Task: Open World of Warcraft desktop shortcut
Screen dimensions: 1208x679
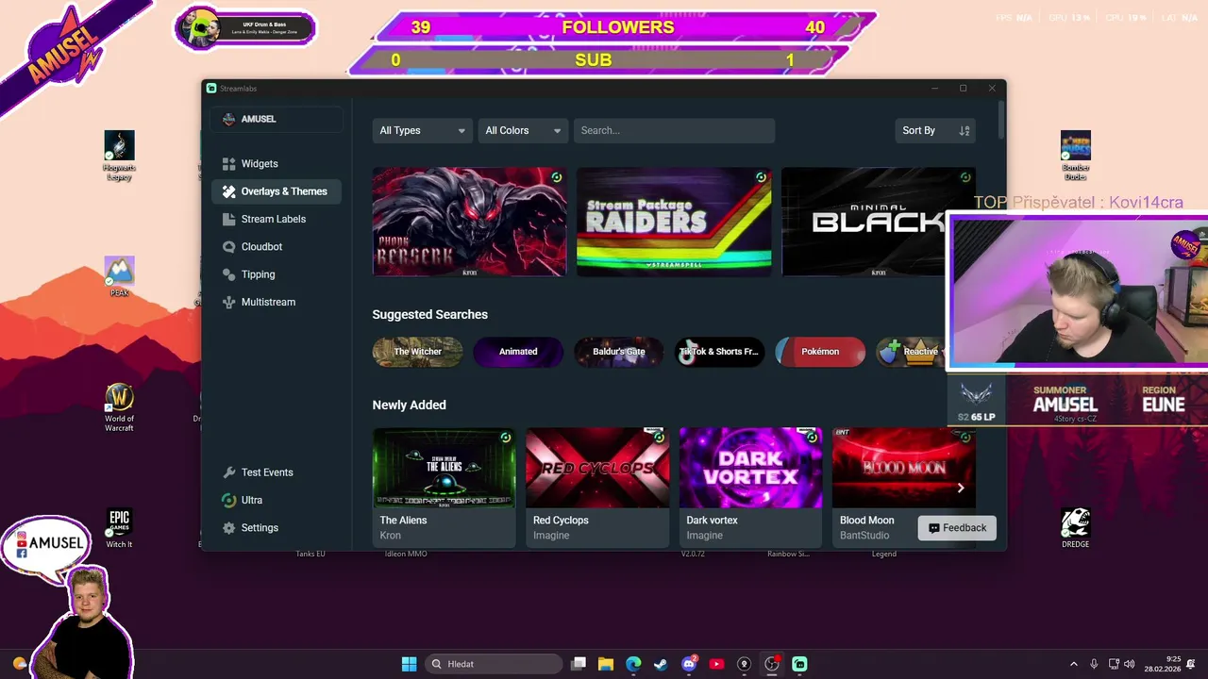Action: (119, 407)
